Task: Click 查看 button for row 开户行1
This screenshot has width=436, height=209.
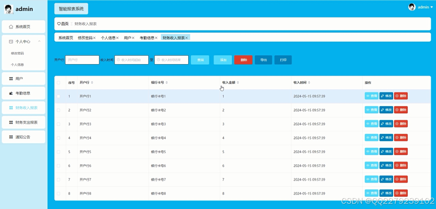Action: pyautogui.click(x=372, y=96)
